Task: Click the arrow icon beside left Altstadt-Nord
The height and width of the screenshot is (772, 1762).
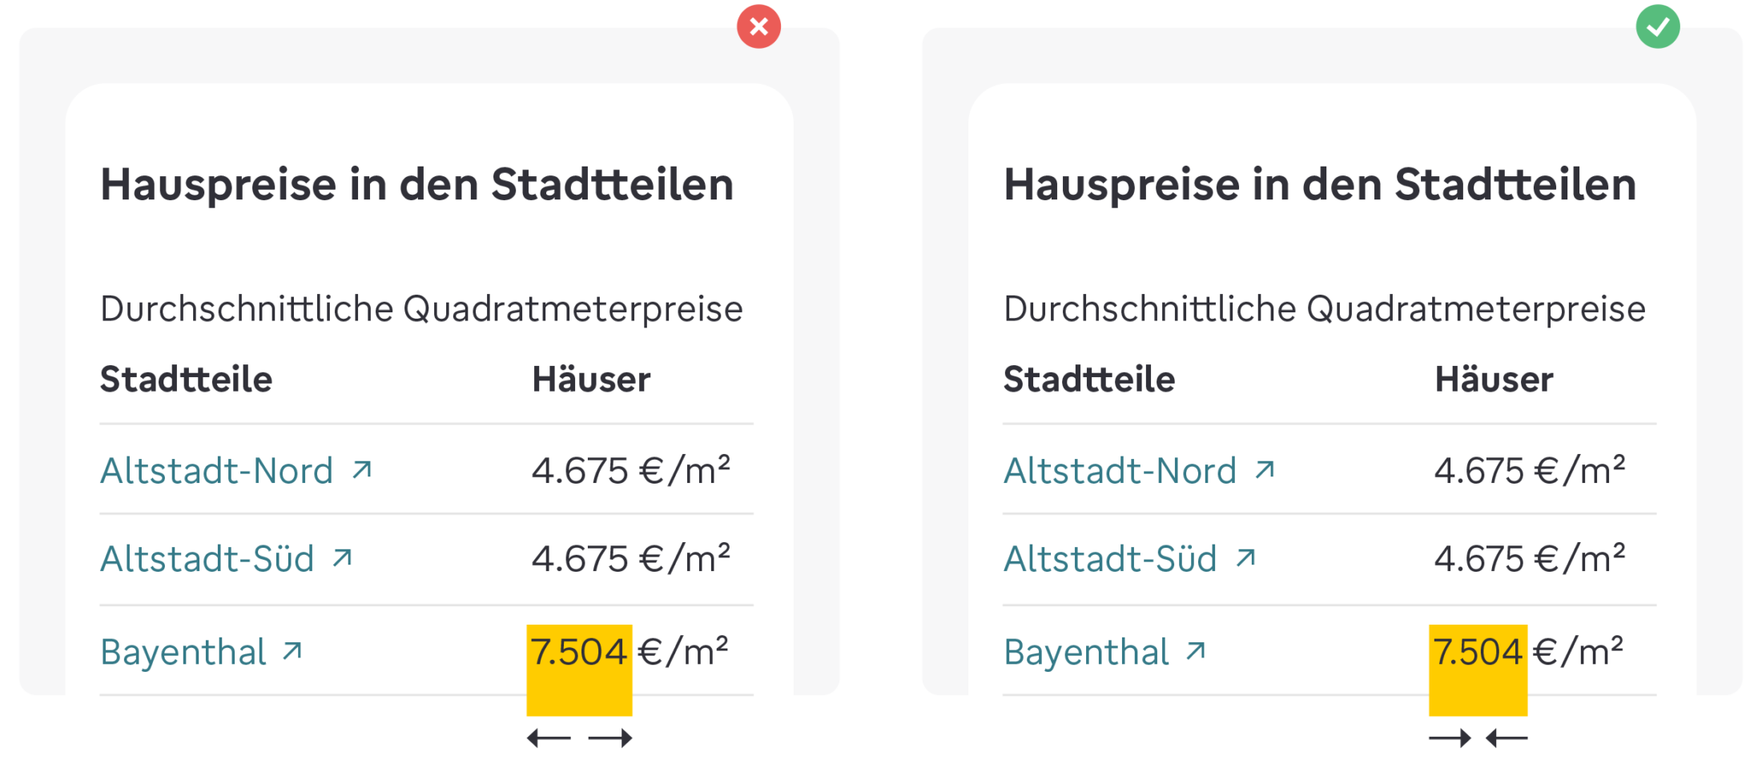Action: 362,469
